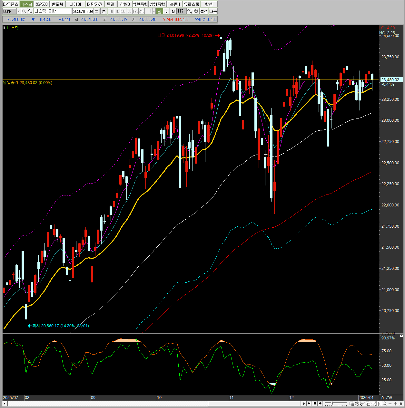The width and height of the screenshot is (405, 408).
Task: Open the bottom toolbar gear settings icon
Action: pyautogui.click(x=357, y=403)
